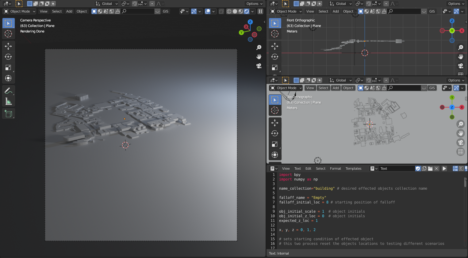
Task: Open Add menu in Camera Perspective viewport
Action: click(x=69, y=11)
